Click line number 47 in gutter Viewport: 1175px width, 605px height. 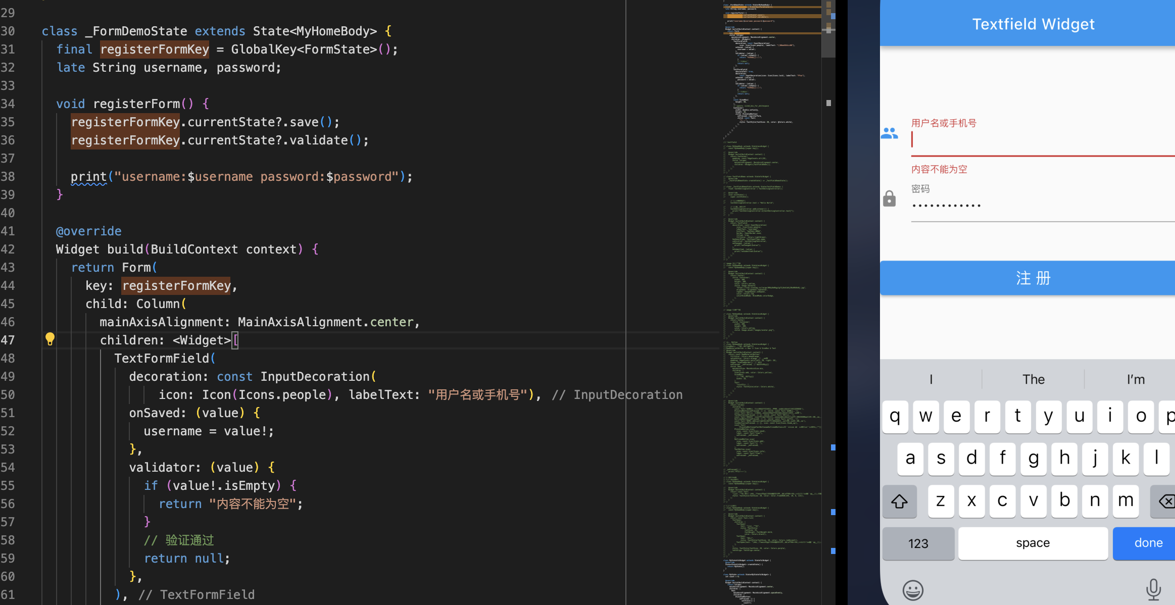[8, 340]
